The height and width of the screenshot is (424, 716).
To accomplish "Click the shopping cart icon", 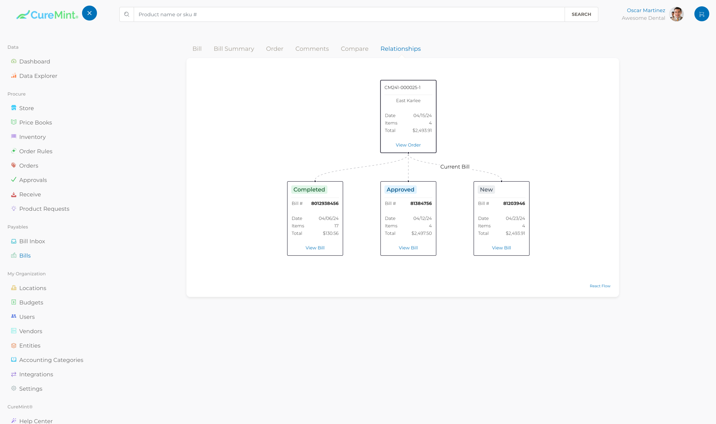I will point(701,14).
